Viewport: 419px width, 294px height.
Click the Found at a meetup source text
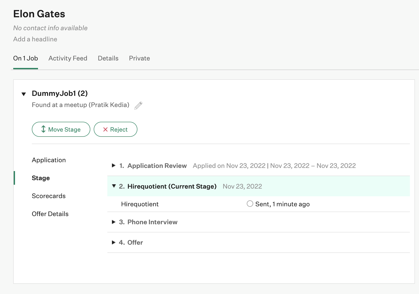tap(81, 105)
